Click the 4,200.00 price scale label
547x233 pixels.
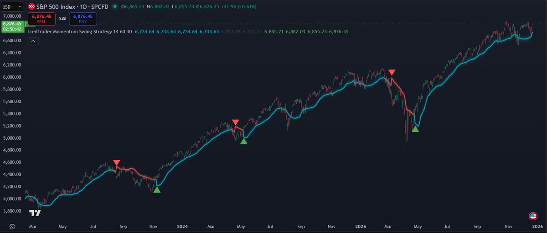(11, 187)
